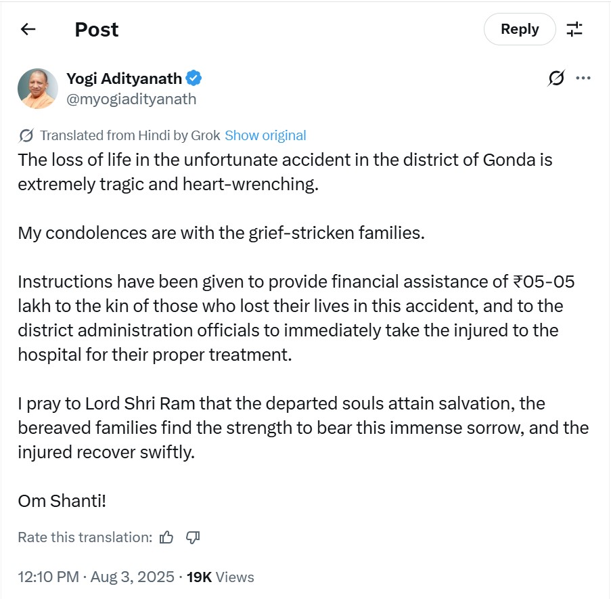Image resolution: width=611 pixels, height=599 pixels.
Task: Click the 12:10 PM · Aug 3, 2025 timestamp
Action: click(97, 577)
